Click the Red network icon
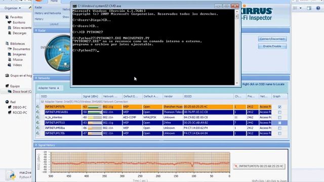Viewport: 324px width, 182px height. coord(7,102)
